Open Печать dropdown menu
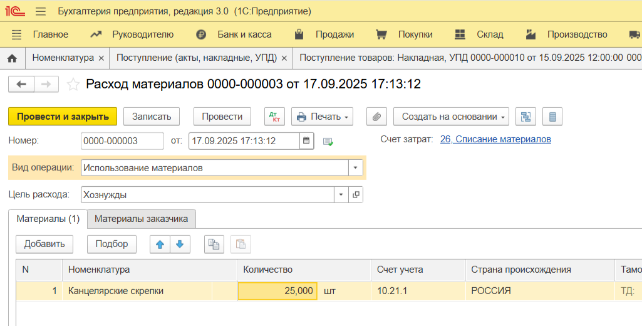This screenshot has height=326, width=642. tap(322, 117)
